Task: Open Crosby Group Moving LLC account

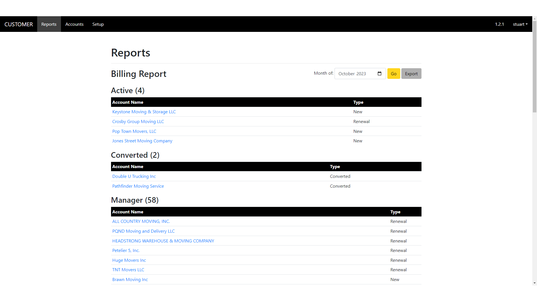Action: (138, 121)
